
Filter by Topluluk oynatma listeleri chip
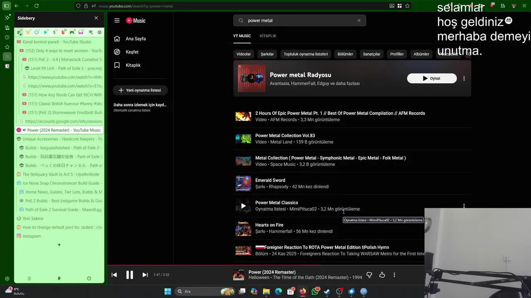coord(306,54)
